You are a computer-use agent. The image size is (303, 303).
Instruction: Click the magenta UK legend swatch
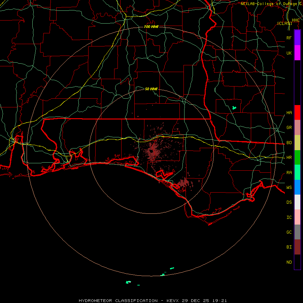click(x=297, y=53)
